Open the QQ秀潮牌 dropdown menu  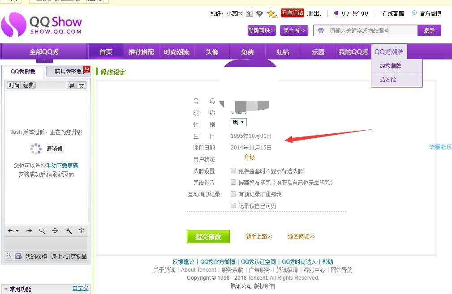pos(389,52)
